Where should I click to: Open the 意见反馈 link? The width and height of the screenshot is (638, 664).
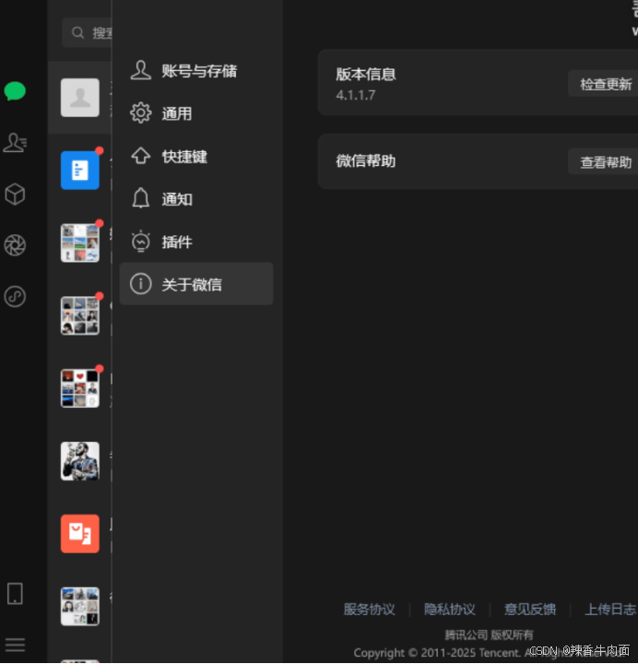pyautogui.click(x=530, y=610)
